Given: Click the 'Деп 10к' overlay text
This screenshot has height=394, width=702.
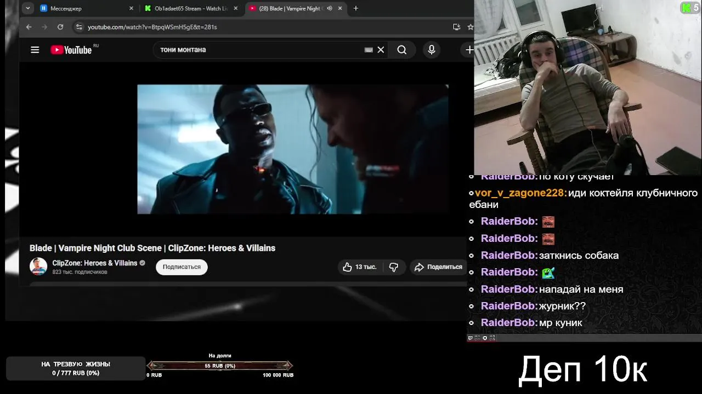Looking at the screenshot, I should (x=582, y=369).
